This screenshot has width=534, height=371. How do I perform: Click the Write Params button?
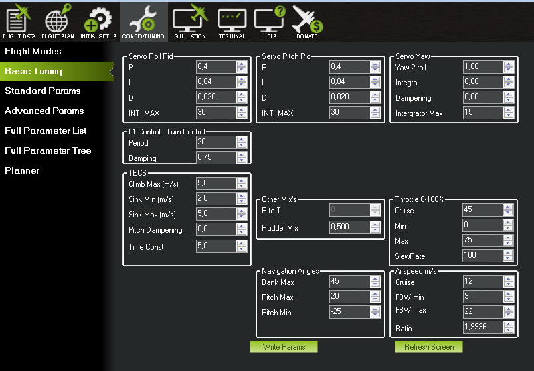(284, 347)
